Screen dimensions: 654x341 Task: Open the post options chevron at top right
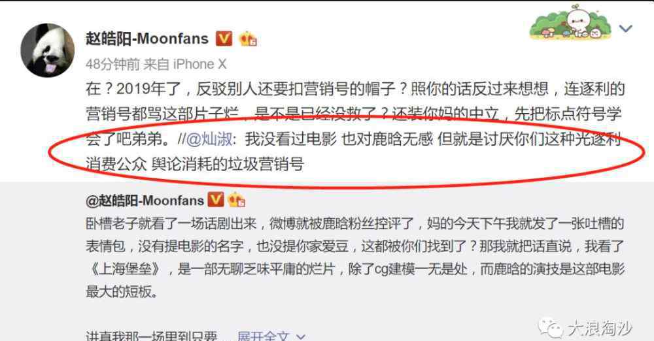[x=625, y=28]
